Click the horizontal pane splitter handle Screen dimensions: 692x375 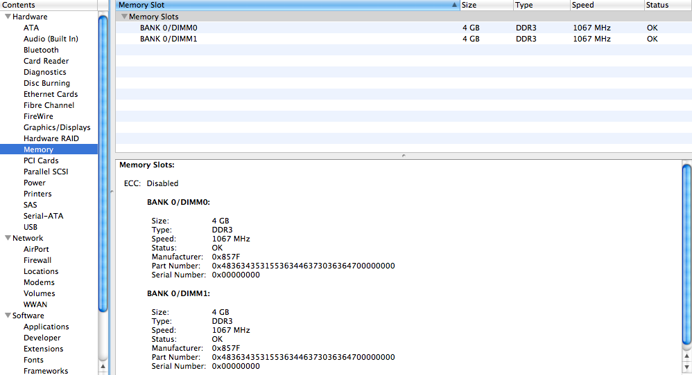(404, 156)
